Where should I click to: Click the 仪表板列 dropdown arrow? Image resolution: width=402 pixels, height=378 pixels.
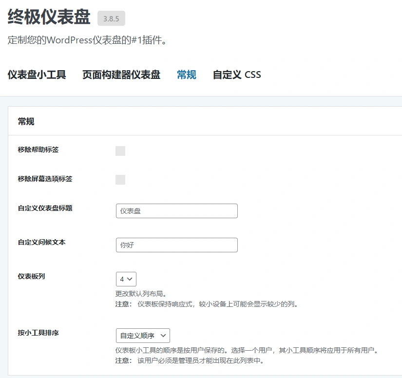coord(130,279)
